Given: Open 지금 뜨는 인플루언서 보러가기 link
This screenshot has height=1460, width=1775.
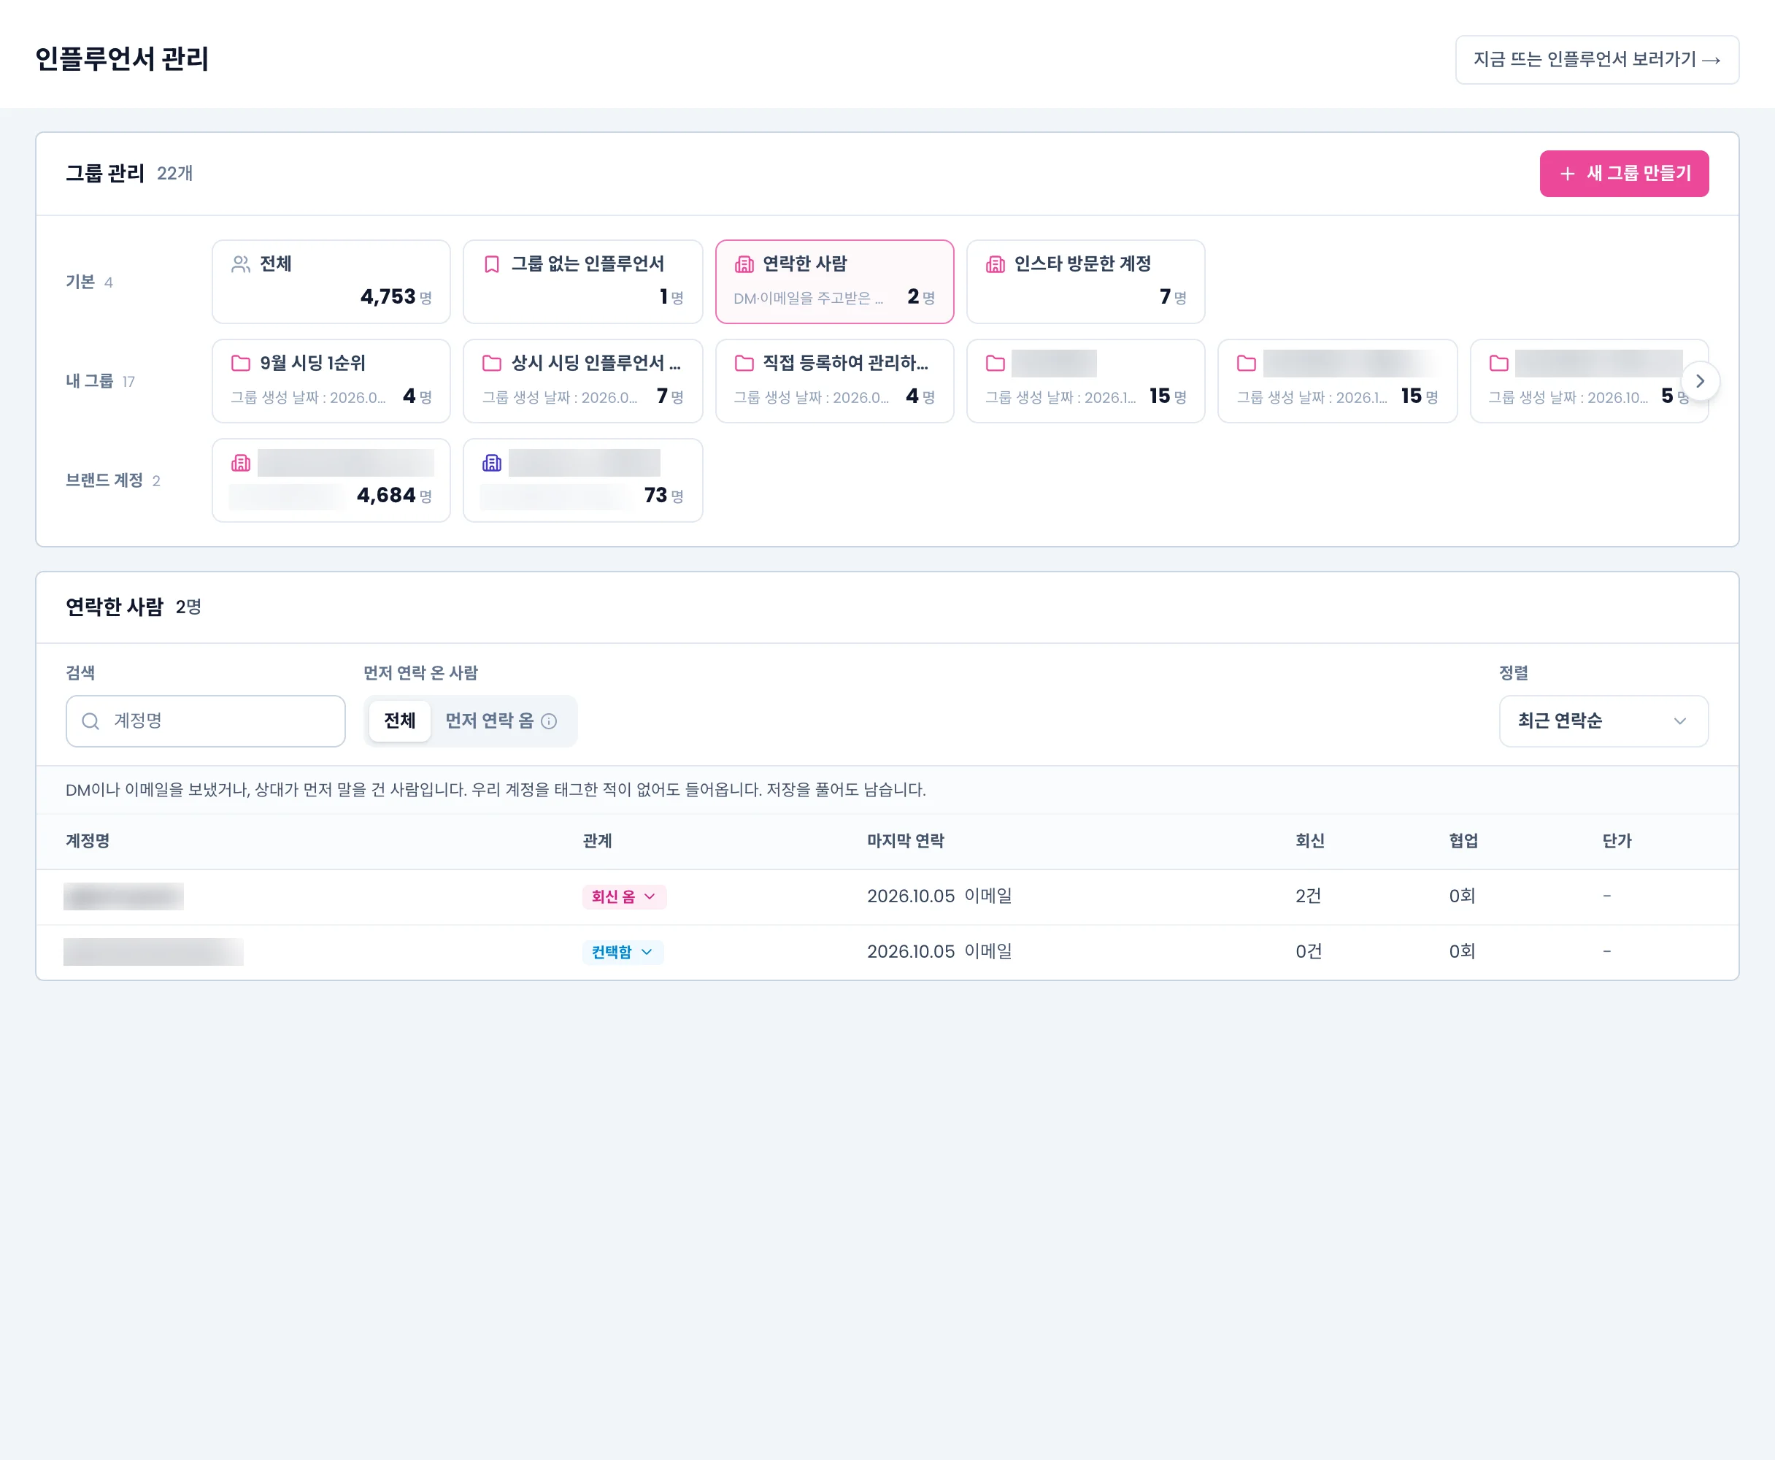Looking at the screenshot, I should (1597, 60).
